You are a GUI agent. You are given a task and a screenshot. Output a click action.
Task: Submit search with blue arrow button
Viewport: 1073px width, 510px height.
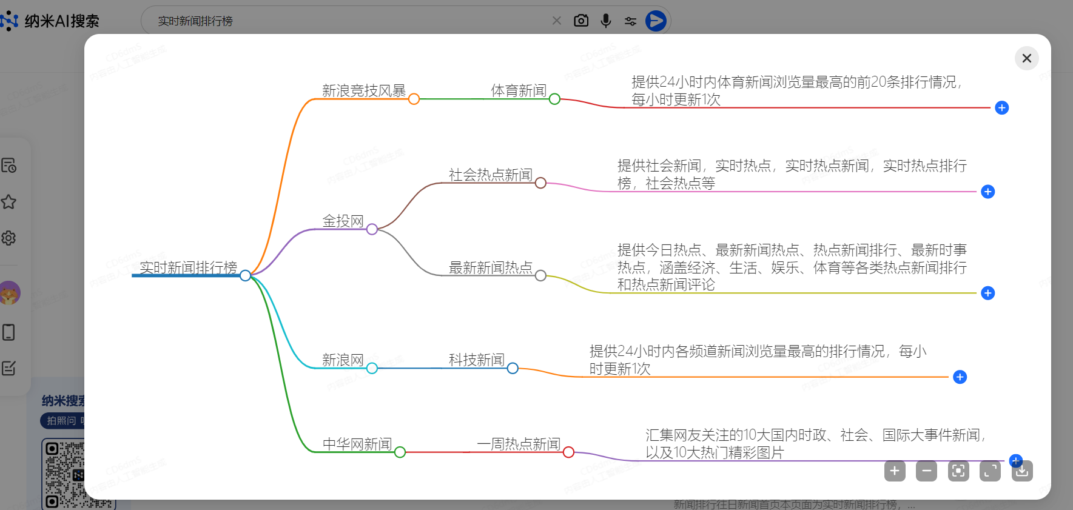[x=656, y=21]
